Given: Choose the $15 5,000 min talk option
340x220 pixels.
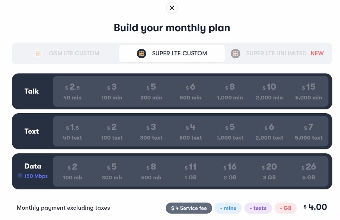Looking at the screenshot, I should 309,91.
